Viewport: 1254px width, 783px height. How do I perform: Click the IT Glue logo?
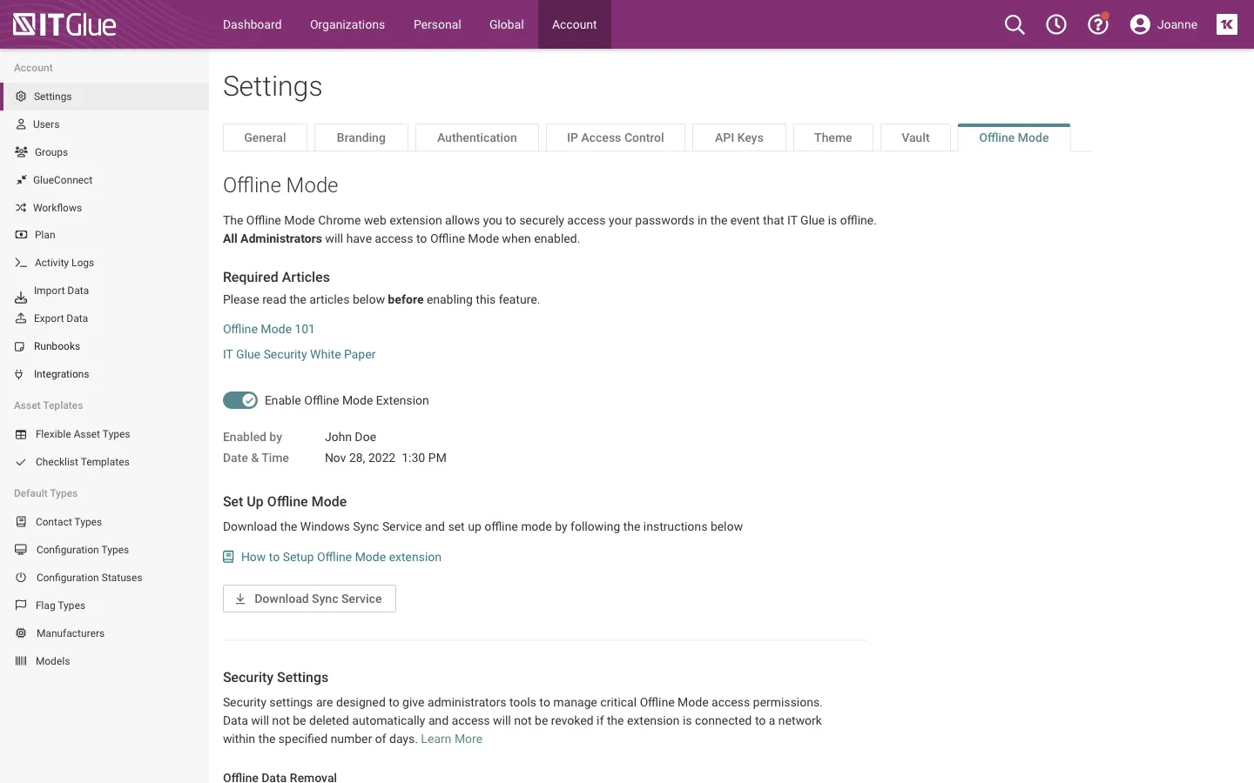point(65,24)
